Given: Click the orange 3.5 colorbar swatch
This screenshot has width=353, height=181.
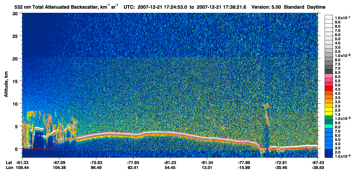Looking at the screenshot, I should 329,97.
